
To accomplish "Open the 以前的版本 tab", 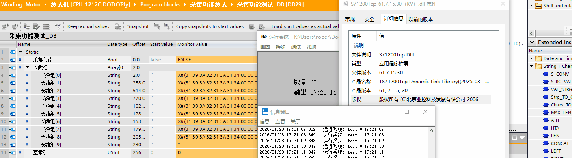I will point(421,19).
